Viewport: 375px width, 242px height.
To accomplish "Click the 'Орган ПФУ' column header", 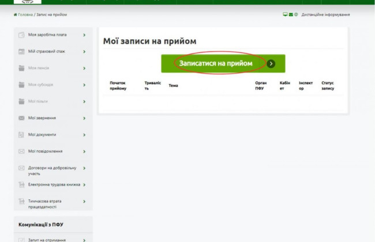I will click(x=261, y=85).
